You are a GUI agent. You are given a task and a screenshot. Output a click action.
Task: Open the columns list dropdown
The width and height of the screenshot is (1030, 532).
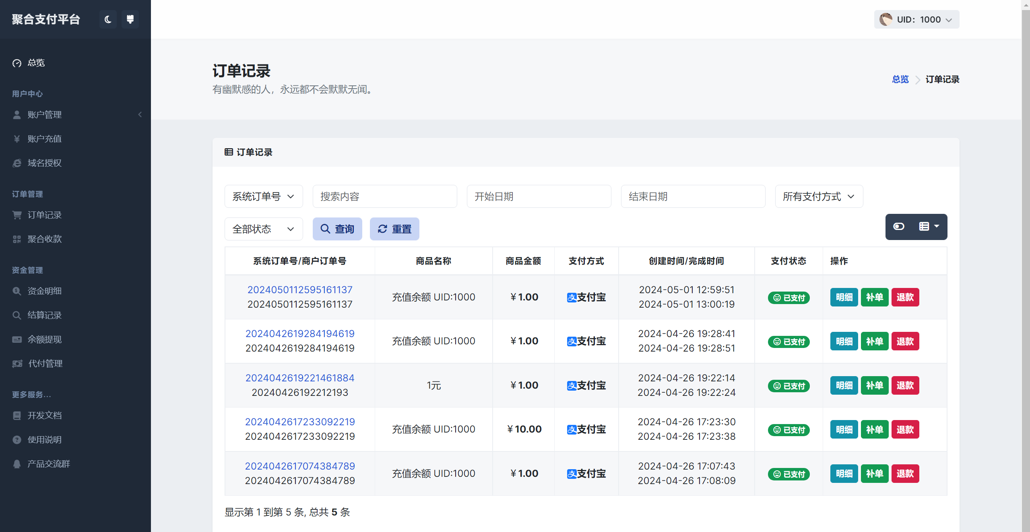[x=929, y=227]
